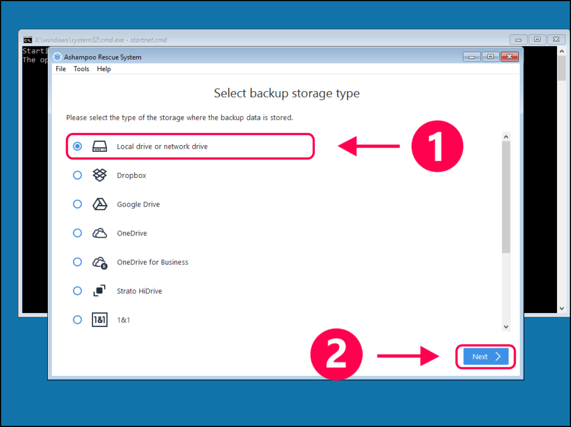Select Local drive or network drive radio button
This screenshot has height=427, width=571.
click(78, 146)
